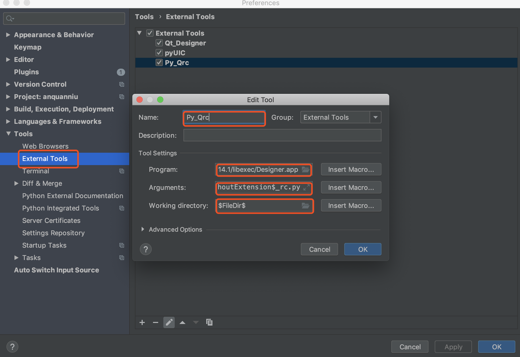Browse for the Program executable
The image size is (520, 357).
[306, 169]
